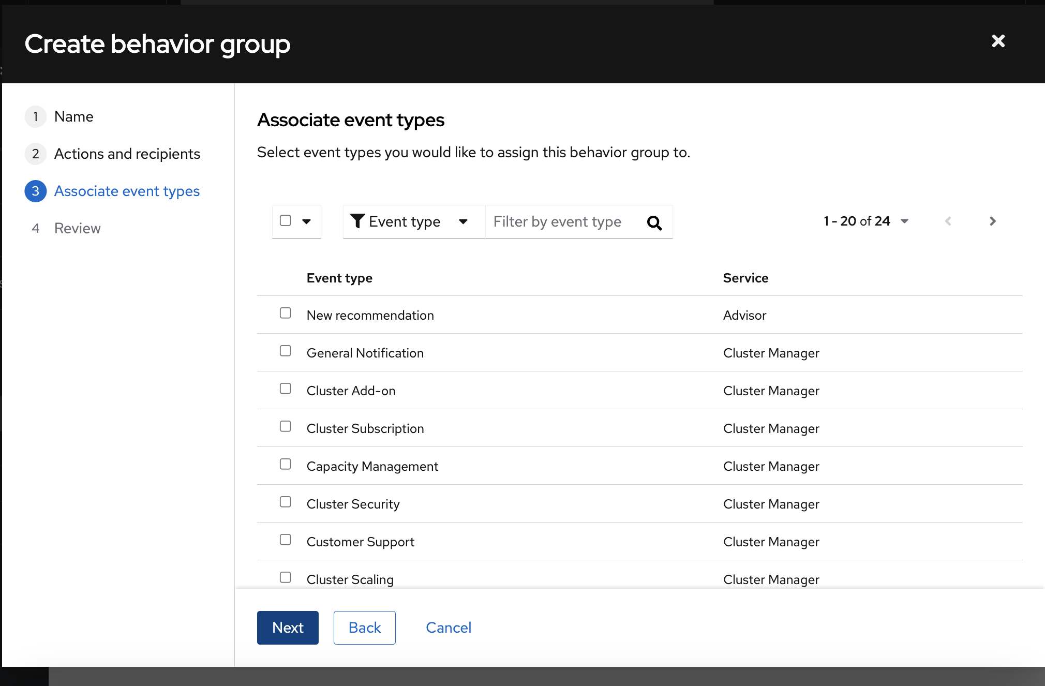The width and height of the screenshot is (1045, 686).
Task: Click the Cancel link
Action: [x=448, y=628]
